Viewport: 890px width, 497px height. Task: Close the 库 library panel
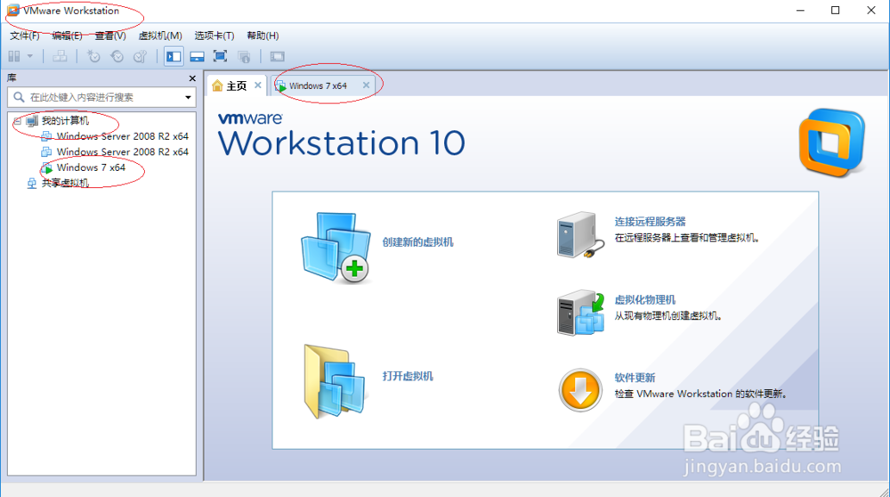pos(192,78)
